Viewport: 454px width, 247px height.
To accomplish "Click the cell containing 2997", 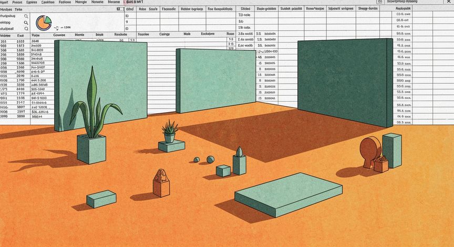I will click(21, 112).
